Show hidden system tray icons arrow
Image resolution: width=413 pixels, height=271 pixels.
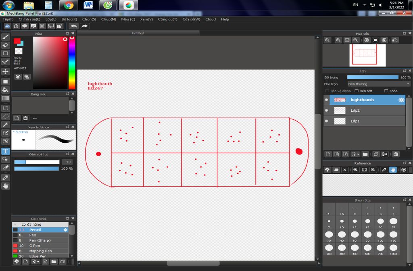pyautogui.click(x=364, y=5)
